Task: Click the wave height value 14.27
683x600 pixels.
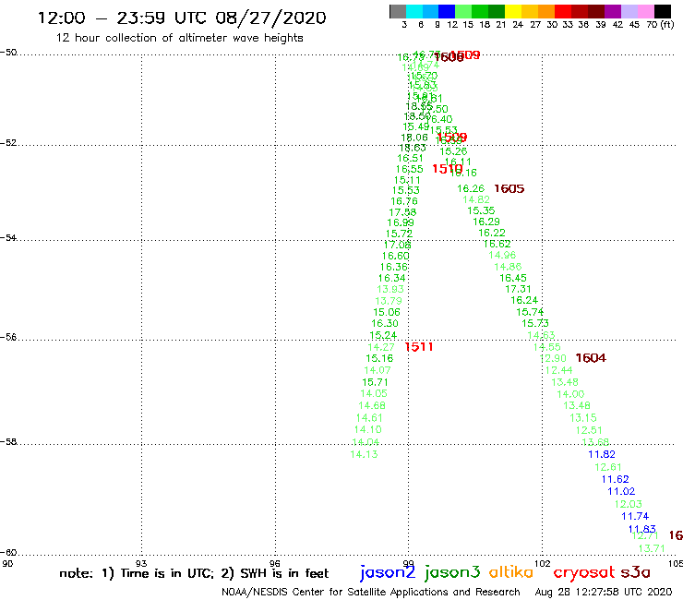Action: [381, 347]
